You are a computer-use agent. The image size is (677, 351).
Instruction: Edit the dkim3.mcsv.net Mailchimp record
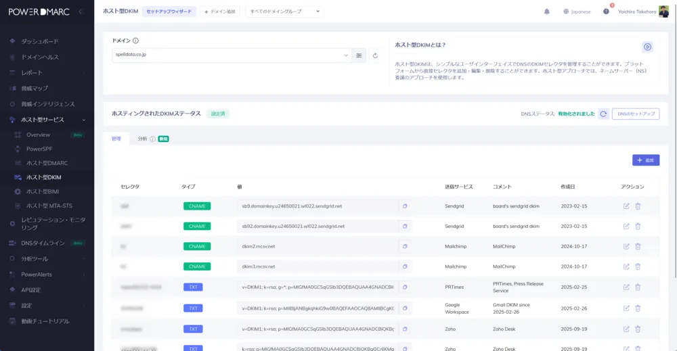pos(626,266)
